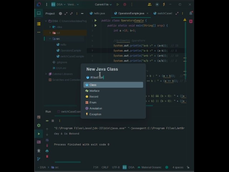Expand External Libraries node
Image resolution: width=229 pixels, height=172 pixels.
pos(46,74)
